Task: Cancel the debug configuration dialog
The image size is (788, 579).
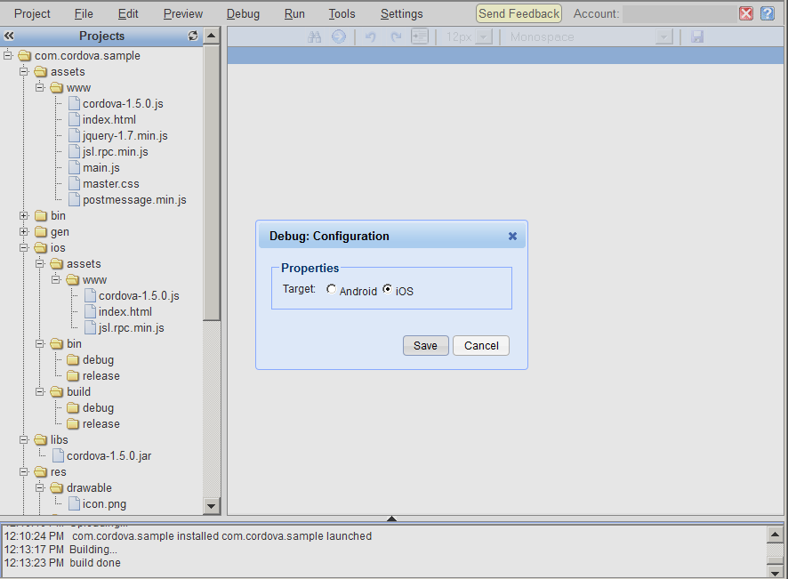Action: (x=481, y=346)
